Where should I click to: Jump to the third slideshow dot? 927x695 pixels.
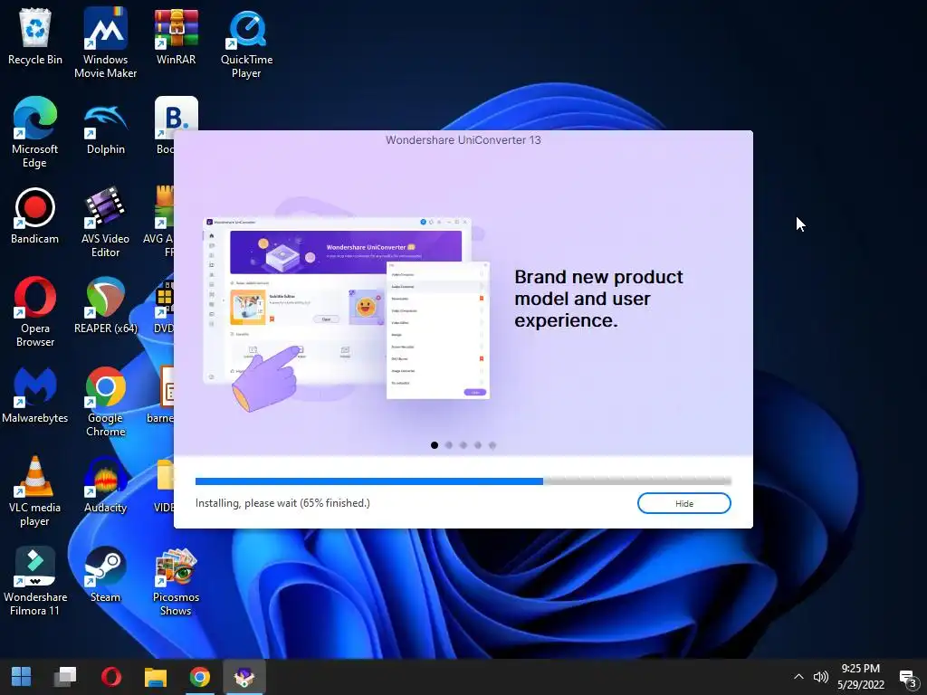(463, 445)
